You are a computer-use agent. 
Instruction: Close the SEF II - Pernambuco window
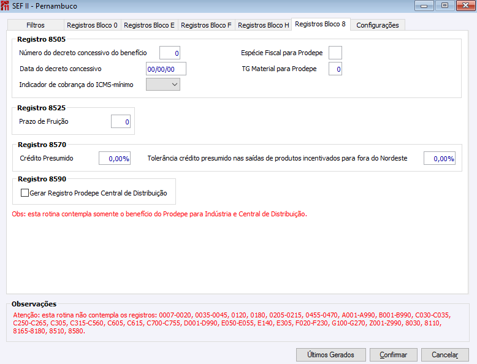coord(466,6)
